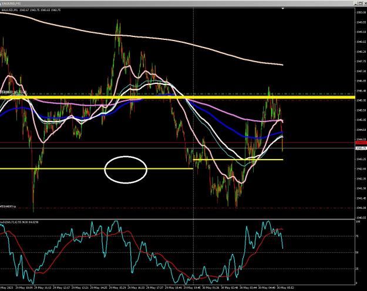Maximize the XAUUSD chart window
367x291 pixels.
361,4
